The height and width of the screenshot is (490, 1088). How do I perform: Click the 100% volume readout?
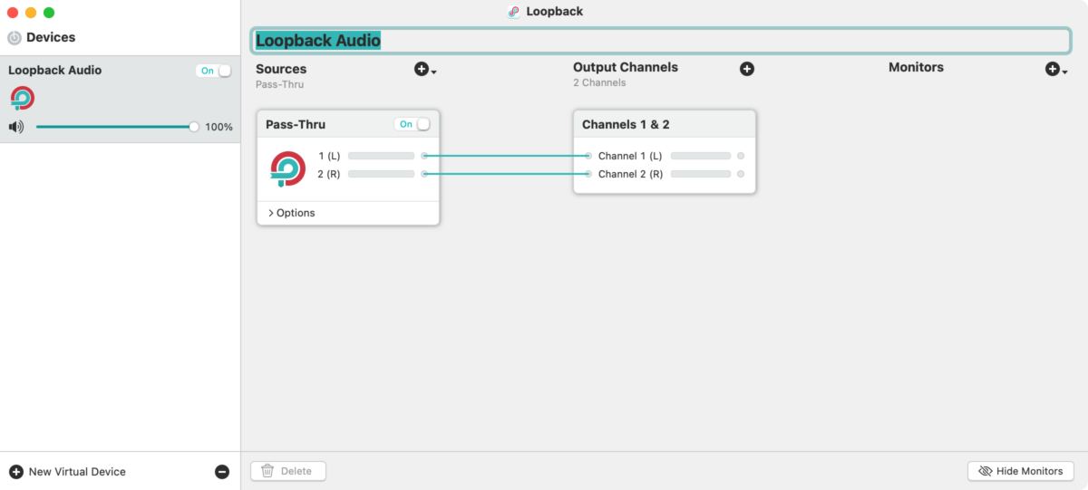click(x=219, y=127)
